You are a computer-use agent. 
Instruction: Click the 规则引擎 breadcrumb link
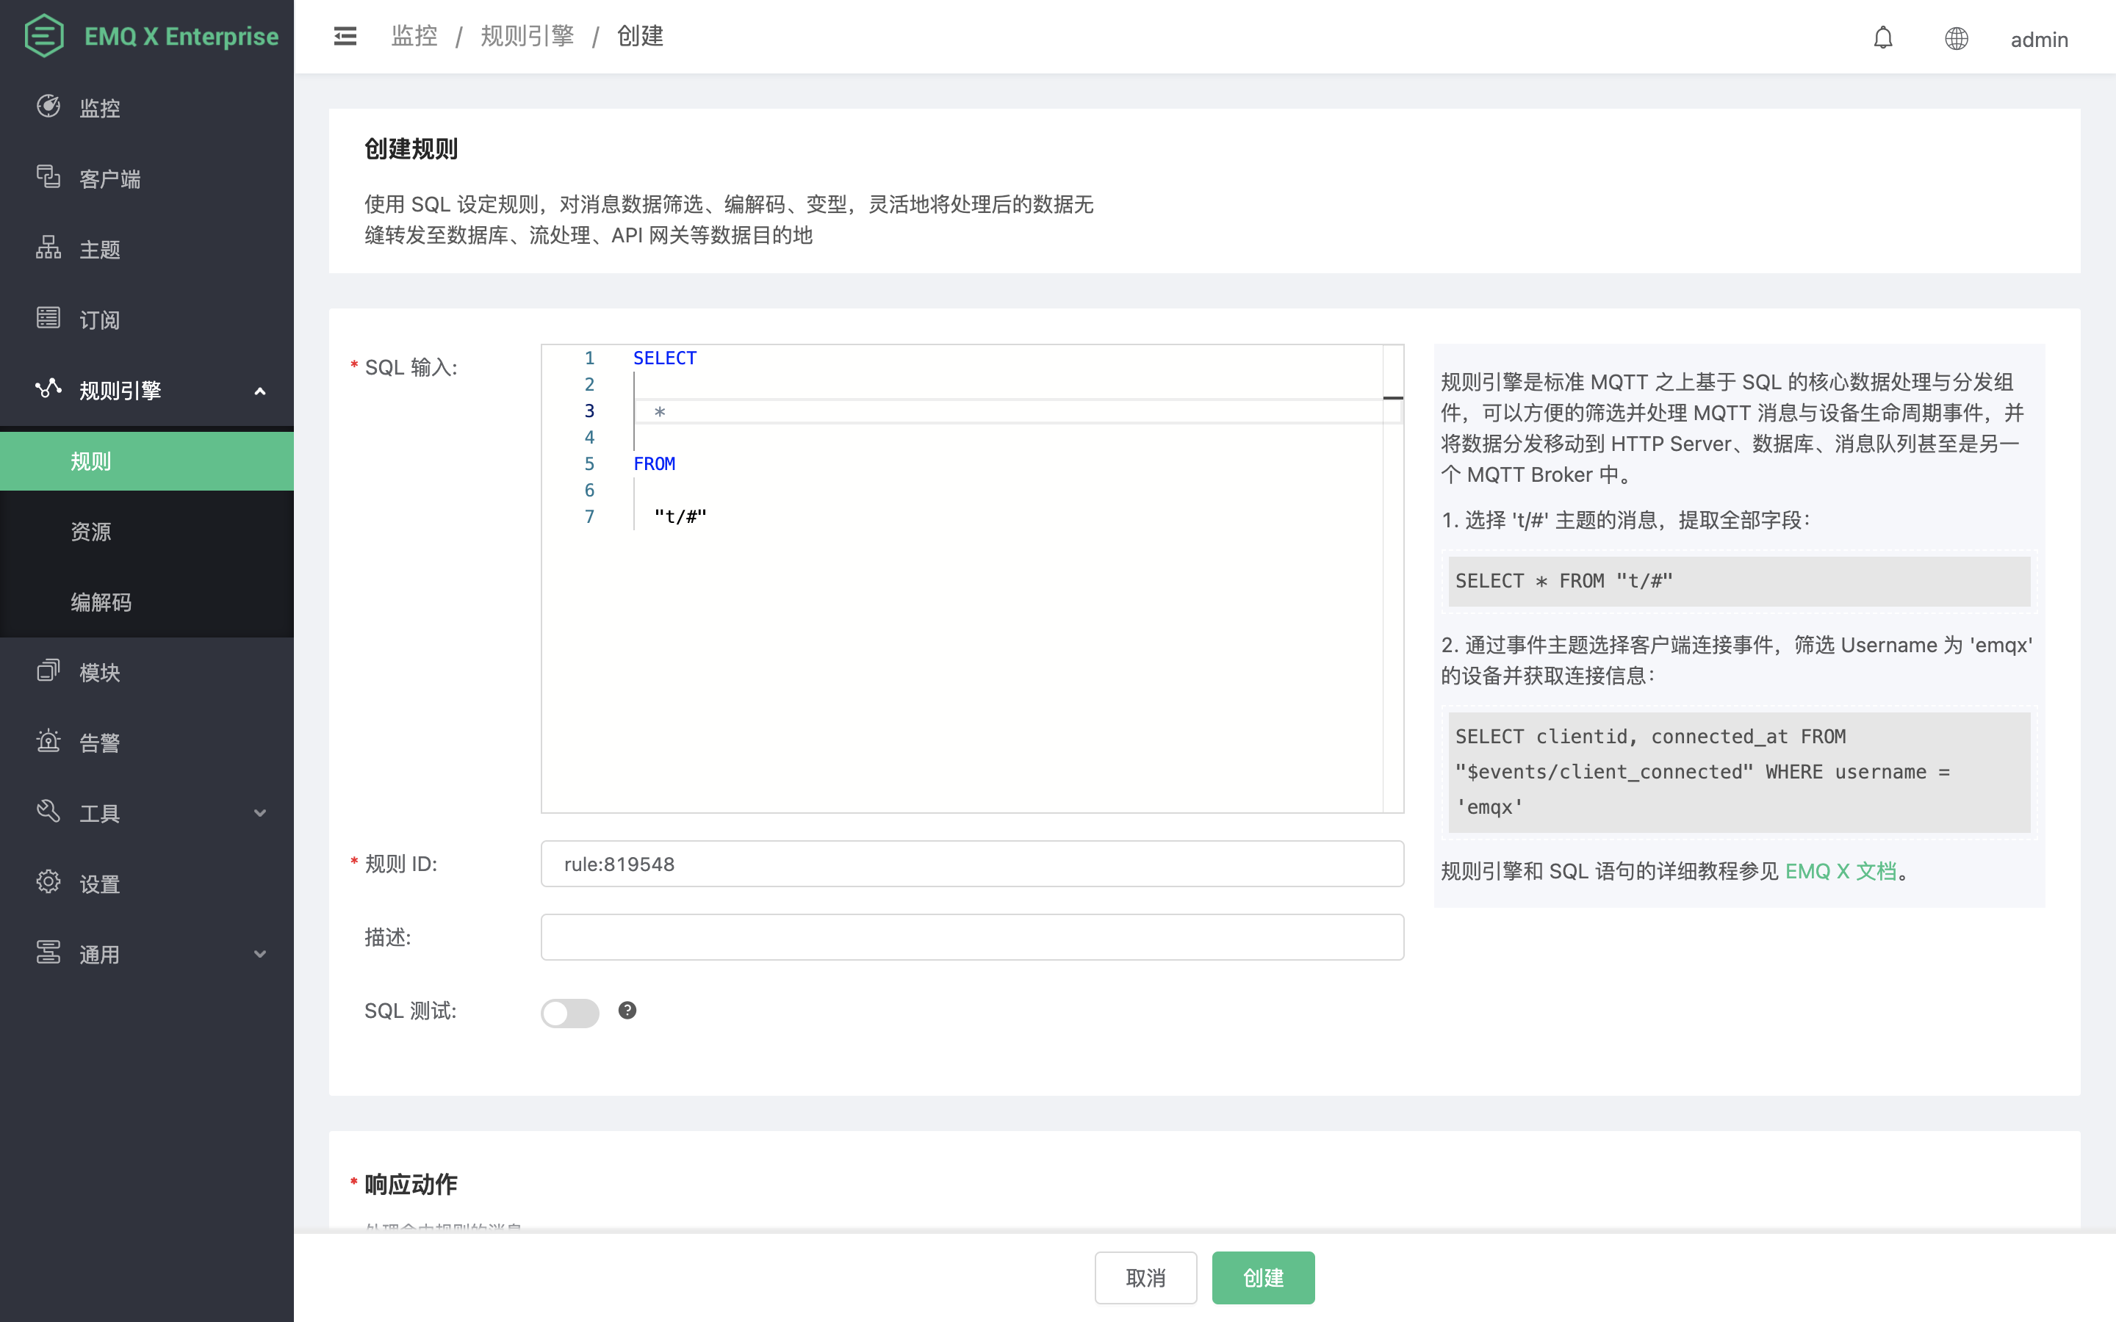[528, 36]
